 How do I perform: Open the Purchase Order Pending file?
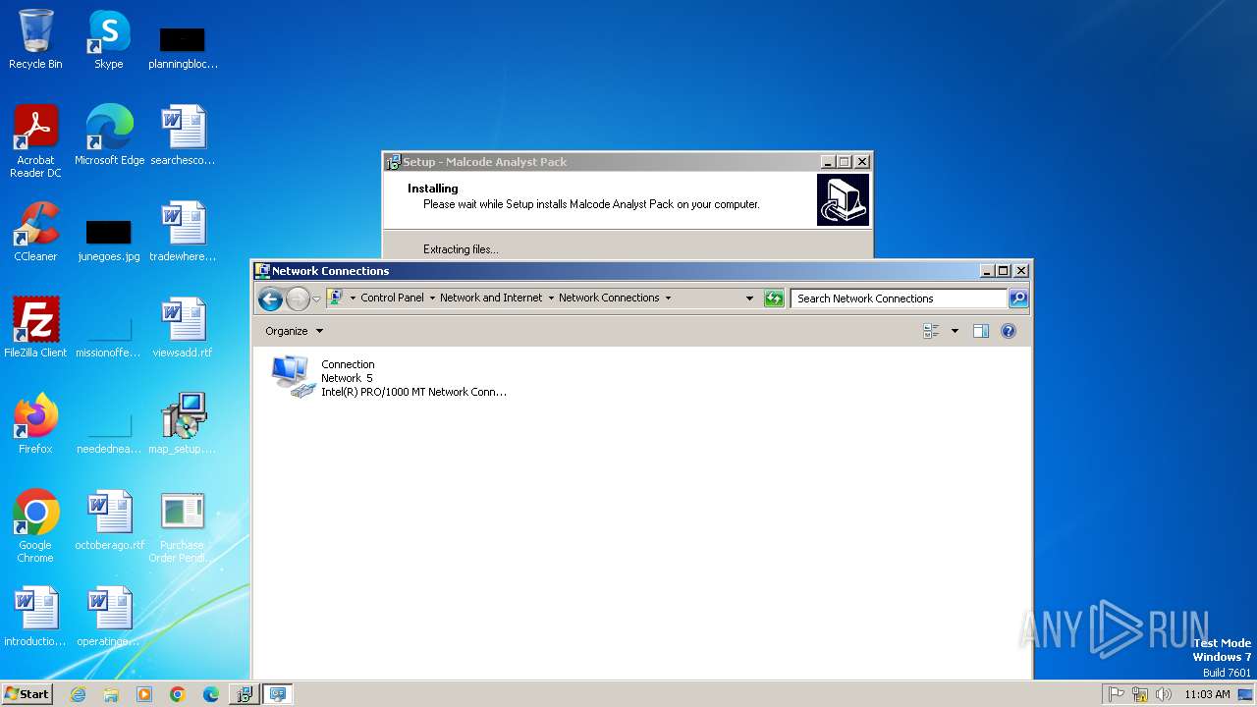(183, 526)
